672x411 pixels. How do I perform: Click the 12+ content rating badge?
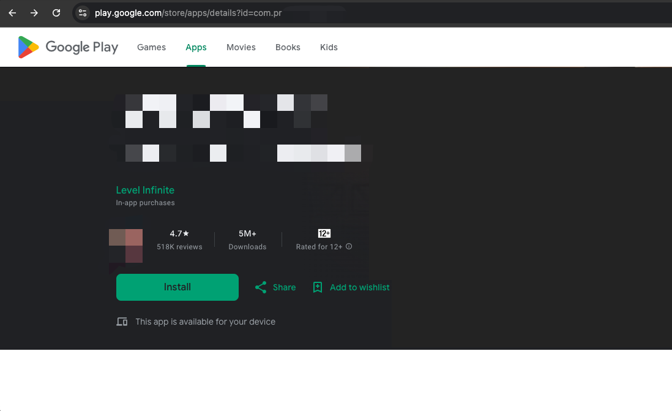(x=324, y=233)
